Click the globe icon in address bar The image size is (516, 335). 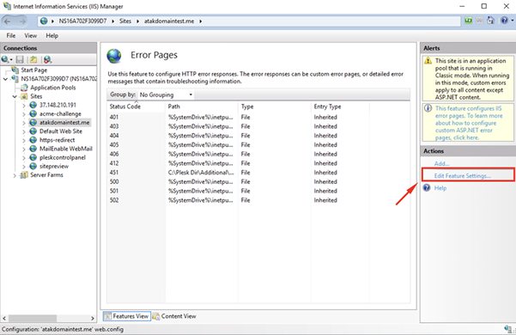click(x=44, y=21)
